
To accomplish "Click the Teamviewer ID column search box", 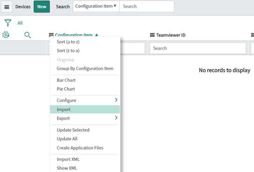I will tap(198, 48).
